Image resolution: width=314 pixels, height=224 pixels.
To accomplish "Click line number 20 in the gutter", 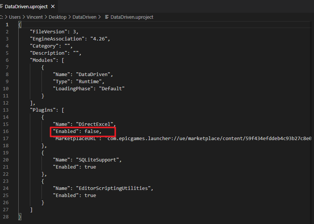I will coord(6,160).
